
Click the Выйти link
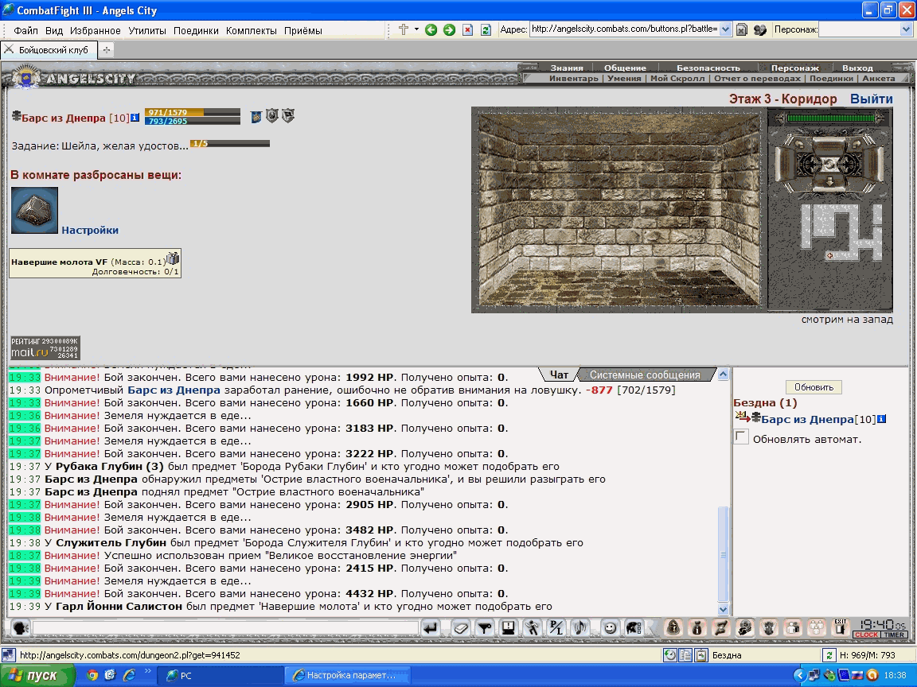tap(872, 99)
